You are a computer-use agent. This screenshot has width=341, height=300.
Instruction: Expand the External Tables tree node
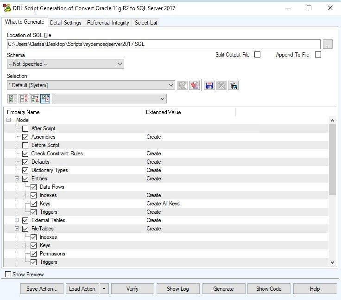click(17, 220)
